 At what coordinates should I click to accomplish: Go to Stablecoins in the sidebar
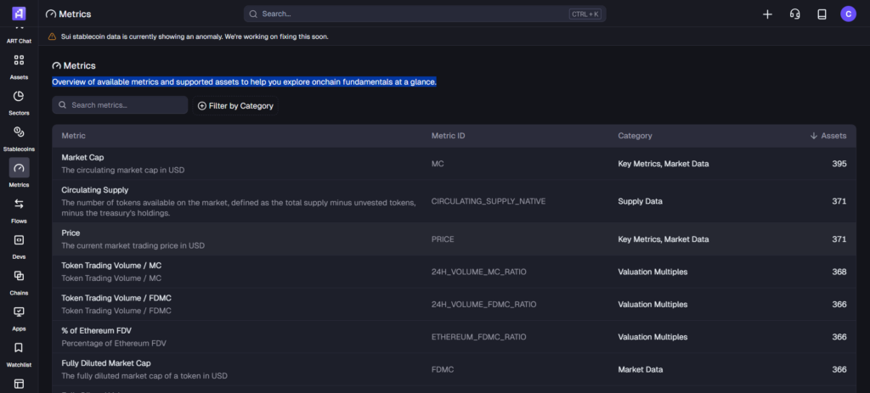(x=19, y=132)
